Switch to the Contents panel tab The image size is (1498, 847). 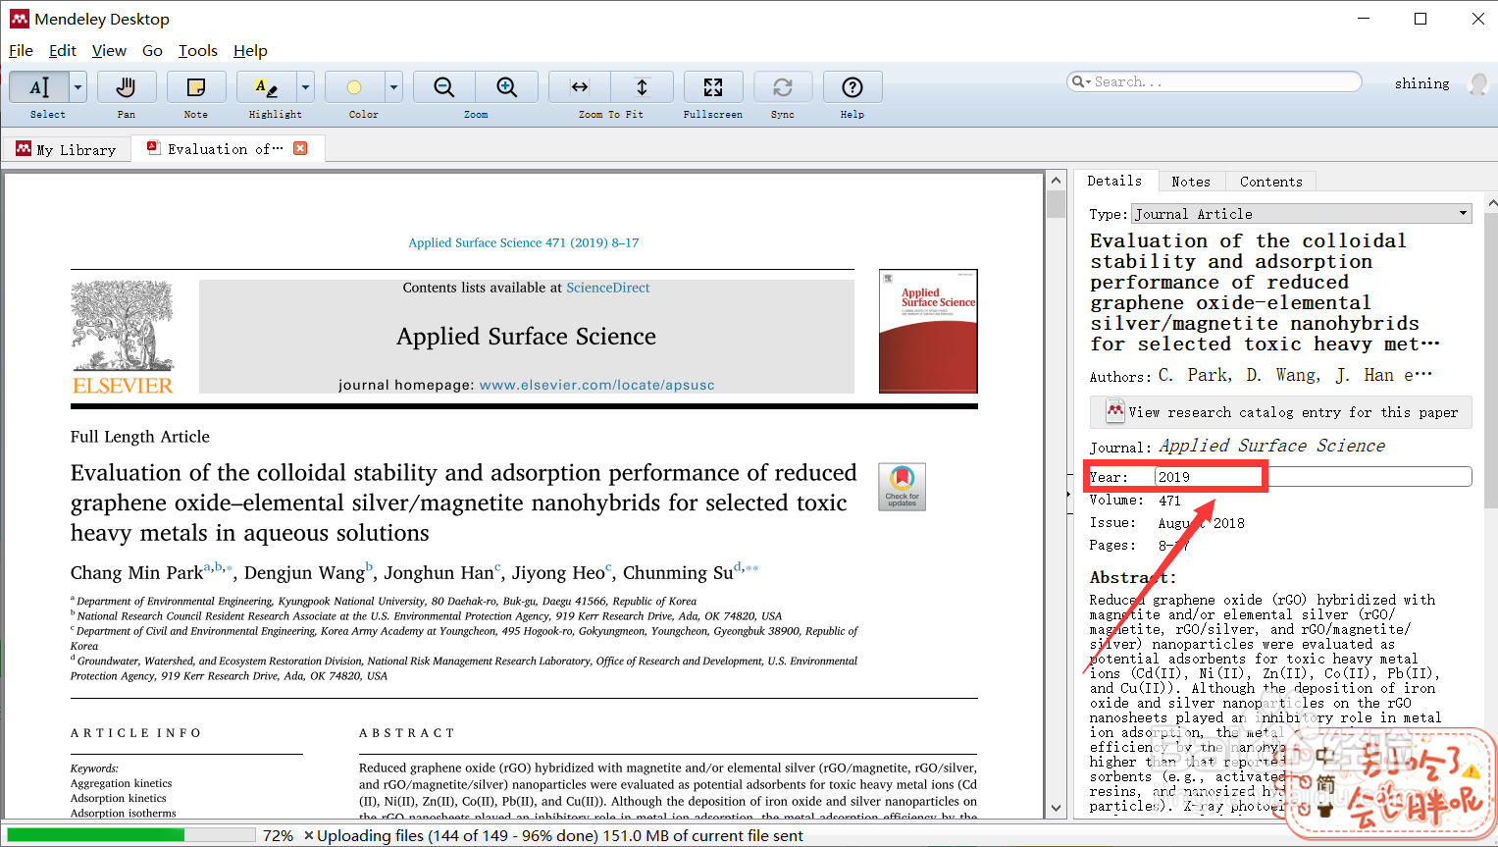tap(1271, 182)
